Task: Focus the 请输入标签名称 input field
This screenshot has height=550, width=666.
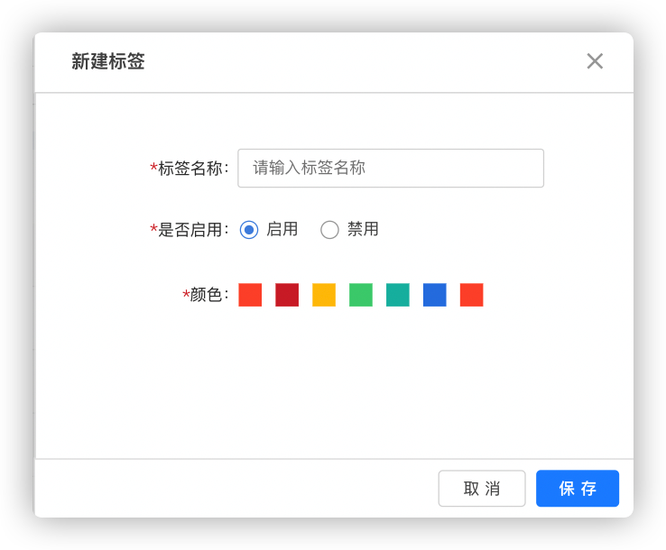Action: click(x=391, y=168)
